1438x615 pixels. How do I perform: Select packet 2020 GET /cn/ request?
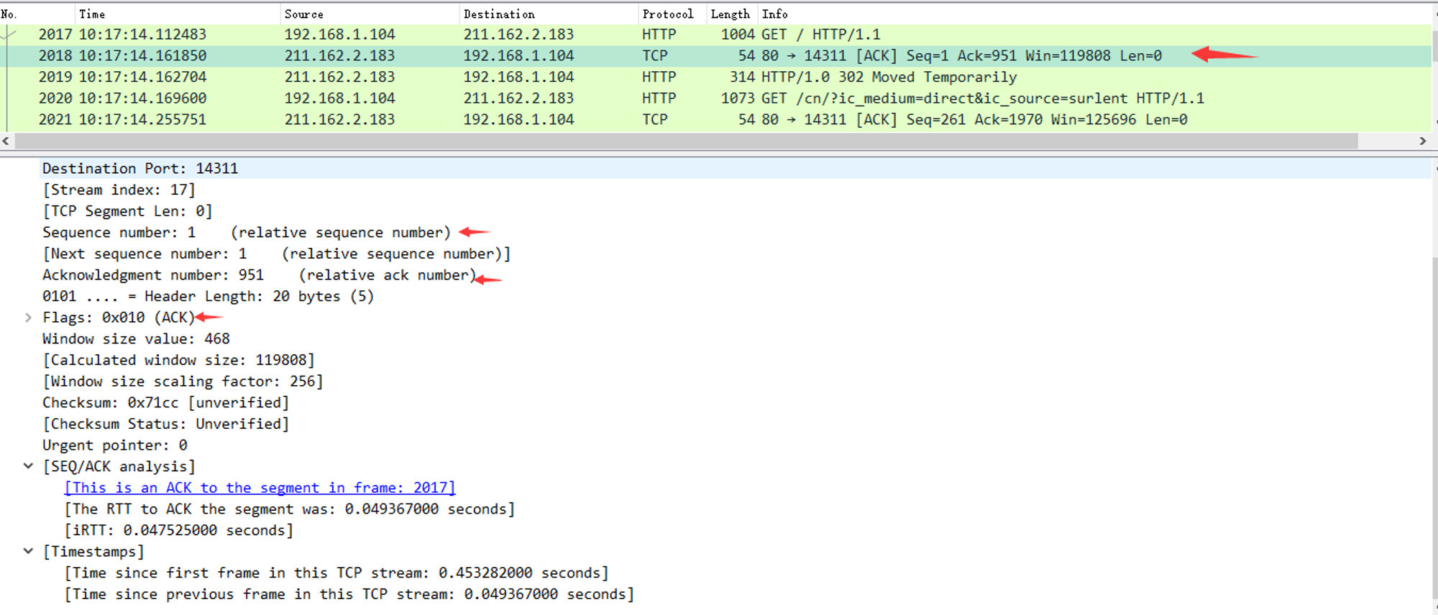click(715, 98)
